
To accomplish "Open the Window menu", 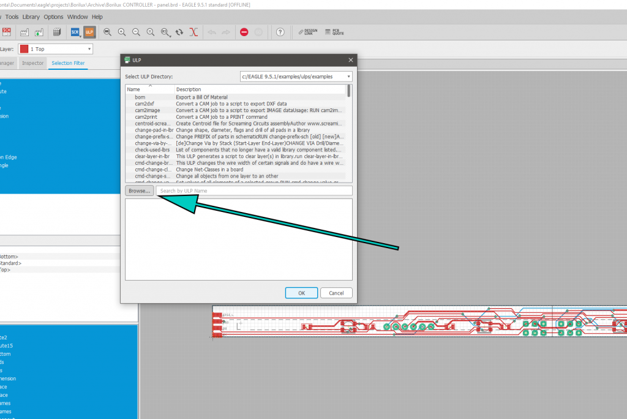I will tap(77, 17).
